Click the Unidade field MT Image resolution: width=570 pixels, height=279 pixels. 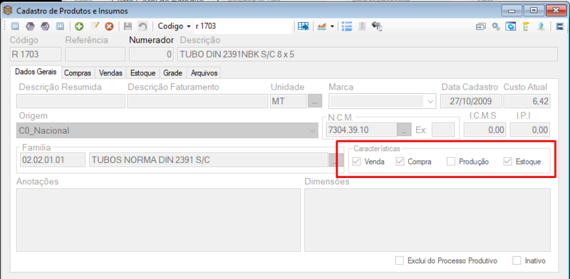tap(289, 101)
